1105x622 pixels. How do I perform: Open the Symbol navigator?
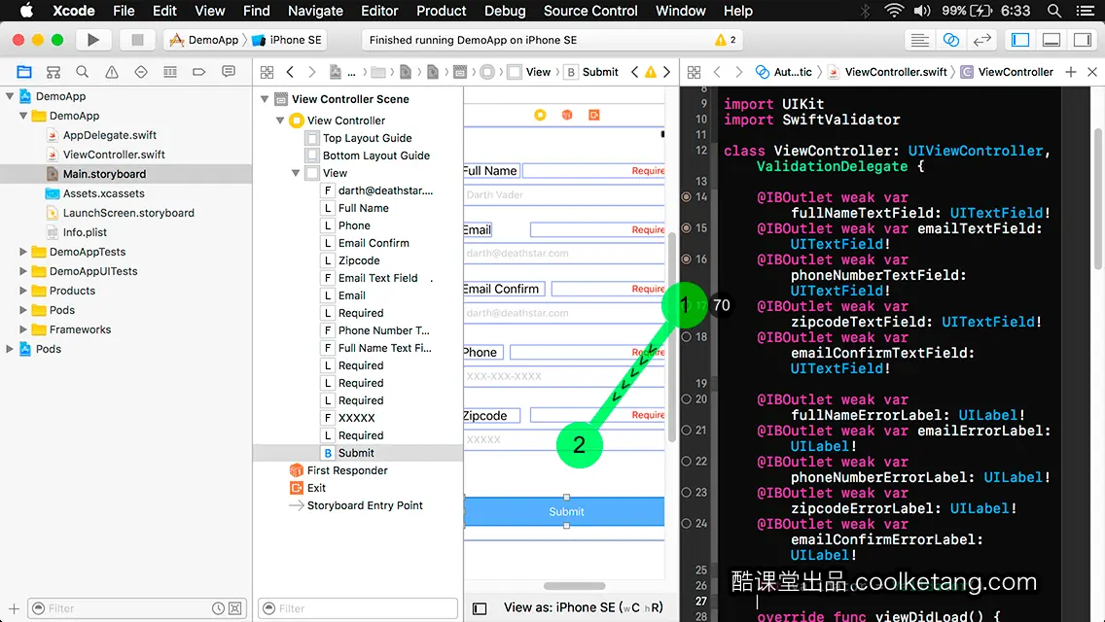pos(53,72)
